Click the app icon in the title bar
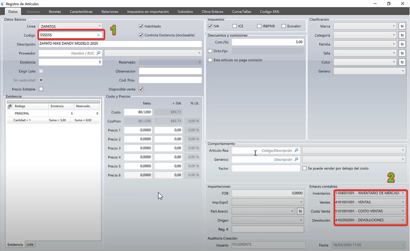This screenshot has height=251, width=410. (2, 4)
